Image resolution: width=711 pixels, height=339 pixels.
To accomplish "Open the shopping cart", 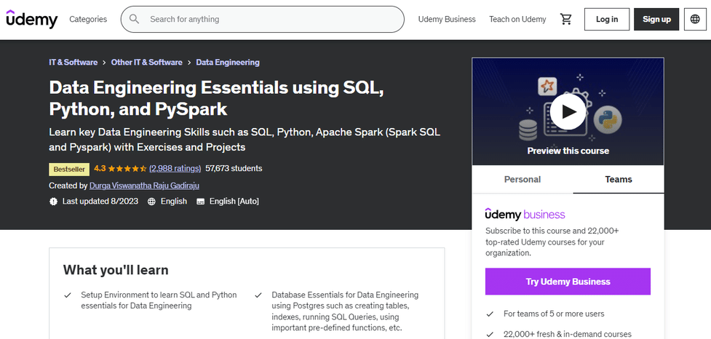I will [x=565, y=20].
